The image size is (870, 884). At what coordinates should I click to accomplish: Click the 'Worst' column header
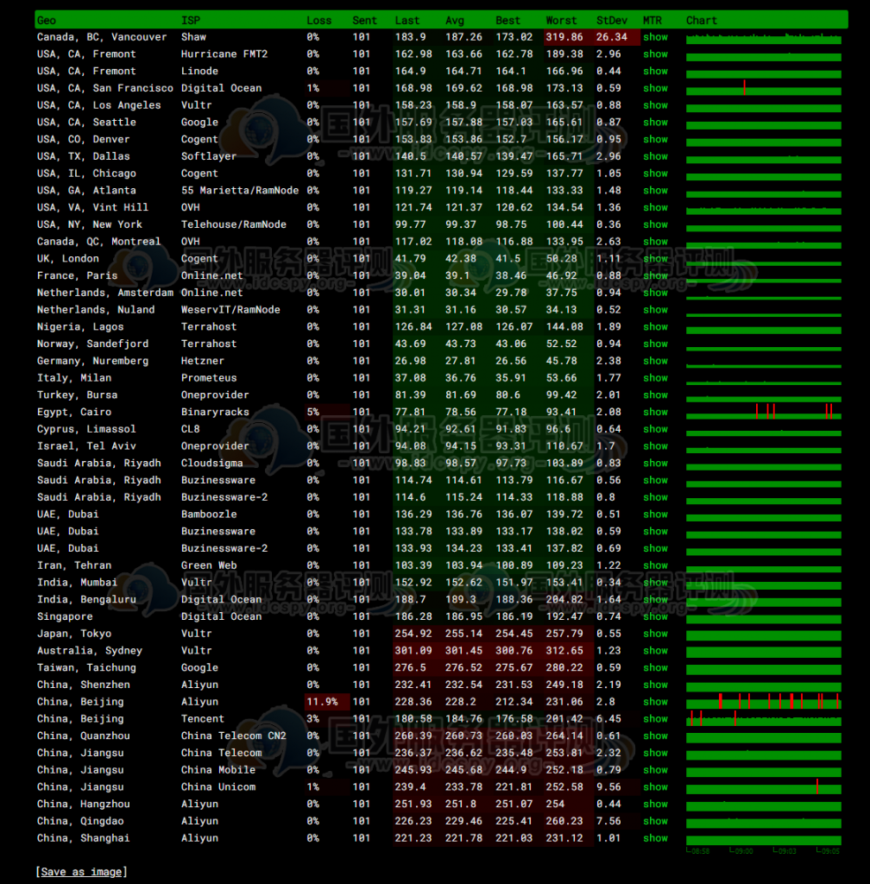(561, 20)
